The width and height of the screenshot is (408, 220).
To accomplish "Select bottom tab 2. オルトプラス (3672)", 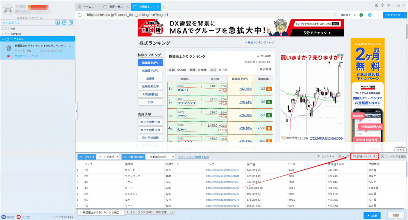I will (x=150, y=212).
